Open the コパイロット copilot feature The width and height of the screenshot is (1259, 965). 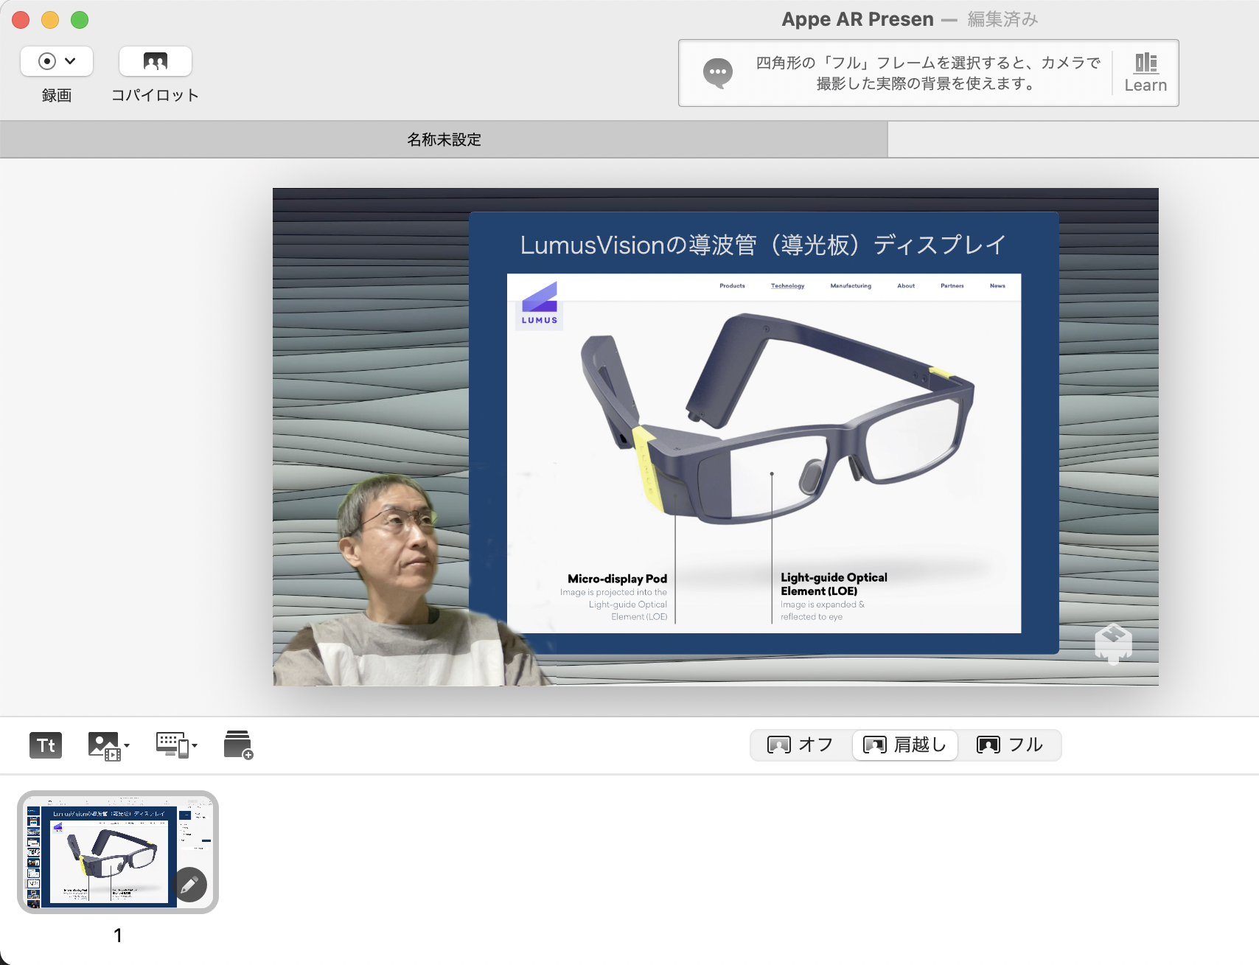[156, 61]
